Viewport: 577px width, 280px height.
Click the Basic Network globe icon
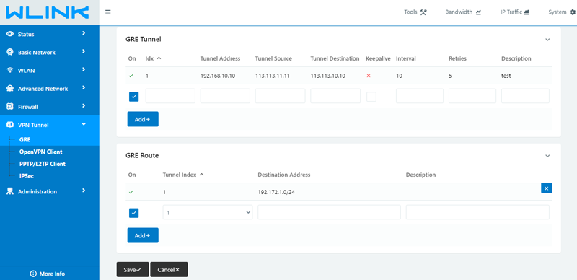pos(10,52)
